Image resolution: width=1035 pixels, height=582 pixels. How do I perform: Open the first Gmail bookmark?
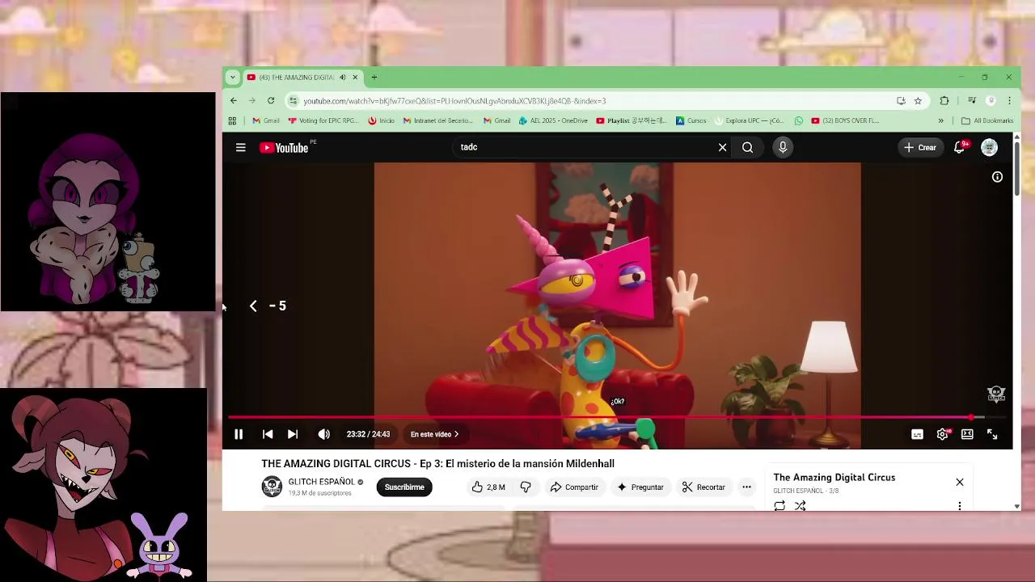pyautogui.click(x=266, y=121)
